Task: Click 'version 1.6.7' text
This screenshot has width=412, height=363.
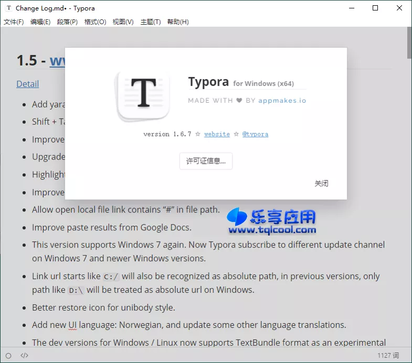Action: (x=167, y=134)
